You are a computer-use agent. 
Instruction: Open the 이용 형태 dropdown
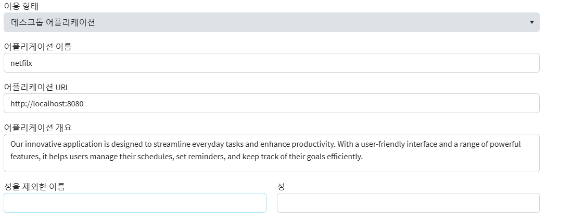coord(271,22)
